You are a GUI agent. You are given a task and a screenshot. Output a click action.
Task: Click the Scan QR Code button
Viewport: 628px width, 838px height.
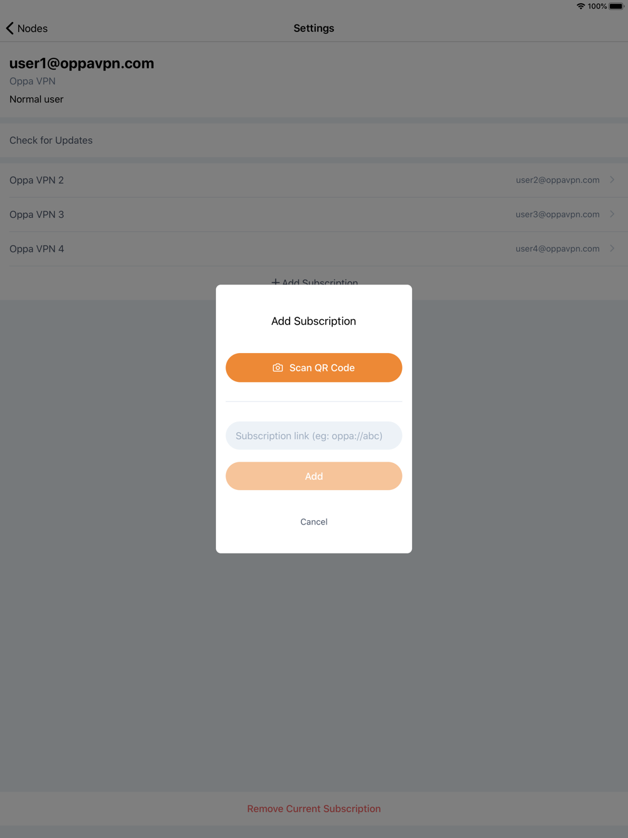pos(314,367)
